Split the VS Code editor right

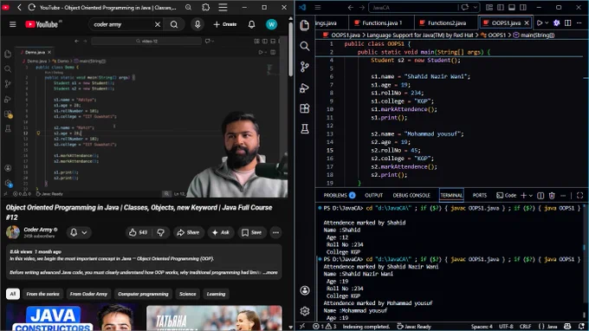(568, 23)
